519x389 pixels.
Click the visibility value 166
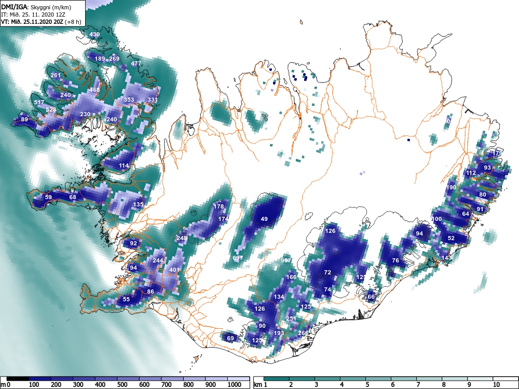(291, 277)
